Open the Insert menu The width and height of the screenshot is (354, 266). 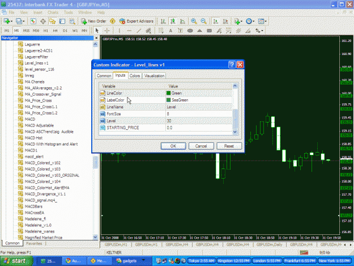(38, 12)
